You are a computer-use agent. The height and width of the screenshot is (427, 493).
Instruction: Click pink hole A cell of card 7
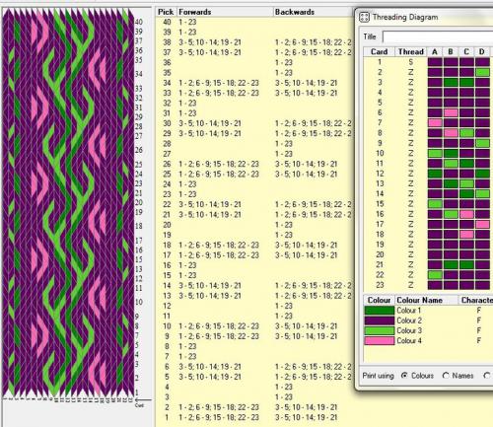click(x=435, y=123)
